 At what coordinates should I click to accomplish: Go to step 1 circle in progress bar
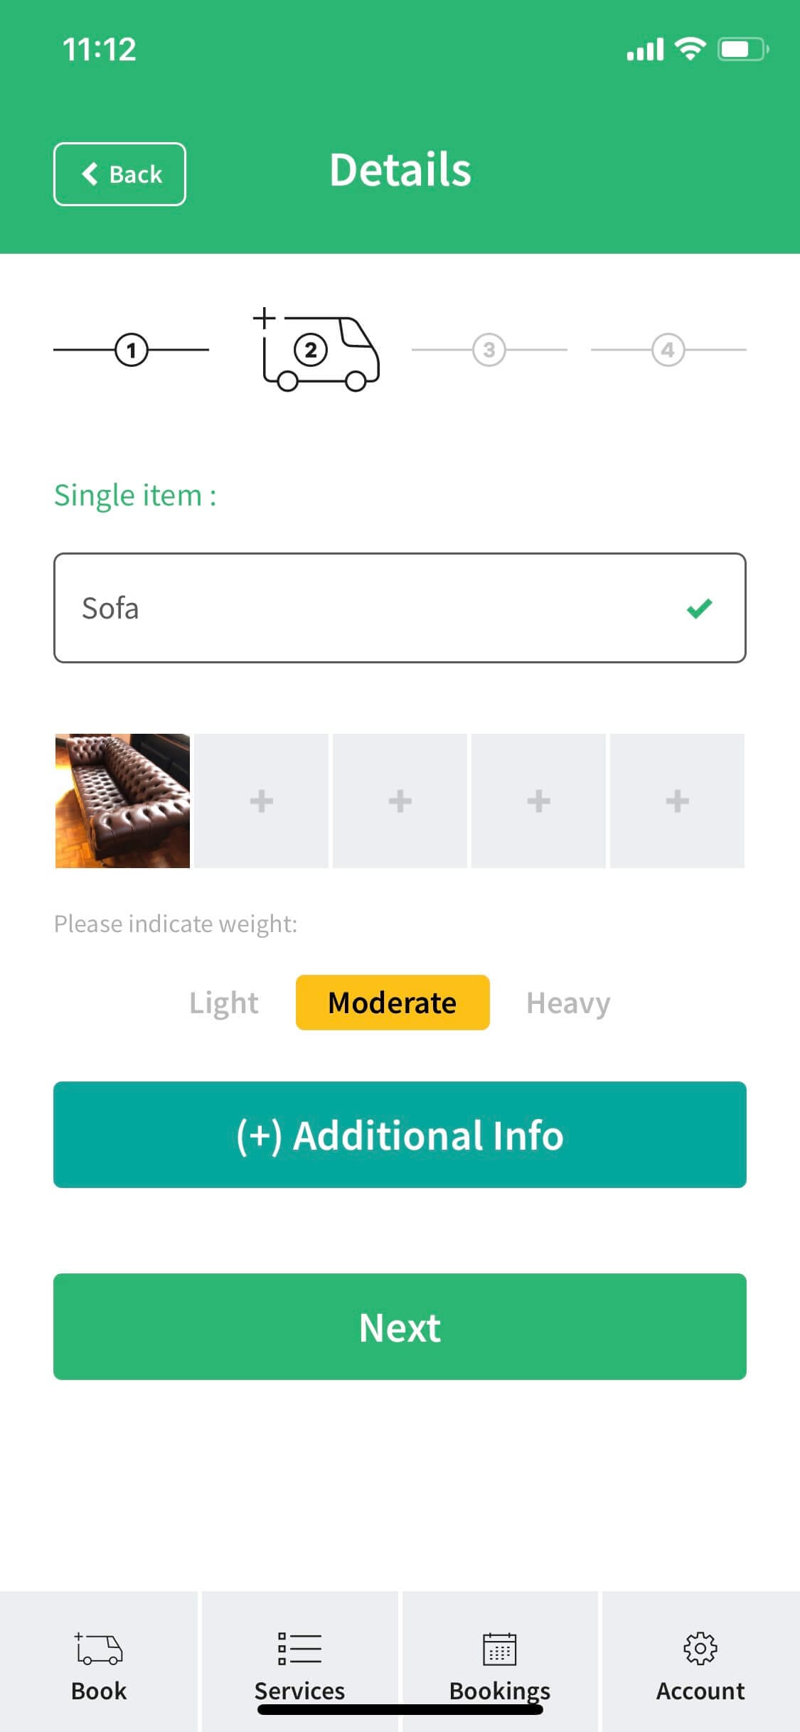coord(131,350)
